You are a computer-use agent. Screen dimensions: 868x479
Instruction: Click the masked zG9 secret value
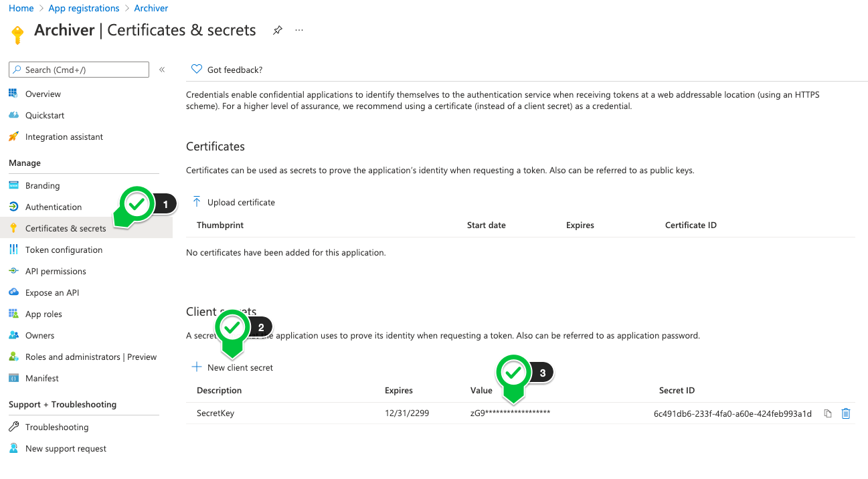tap(510, 413)
